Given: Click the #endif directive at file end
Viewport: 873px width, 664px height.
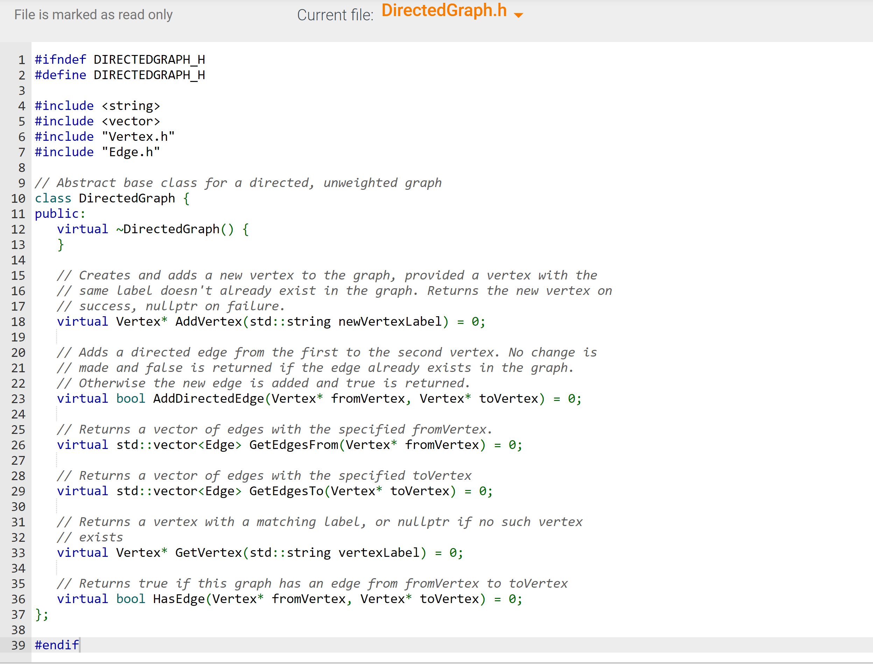Looking at the screenshot, I should tap(56, 645).
